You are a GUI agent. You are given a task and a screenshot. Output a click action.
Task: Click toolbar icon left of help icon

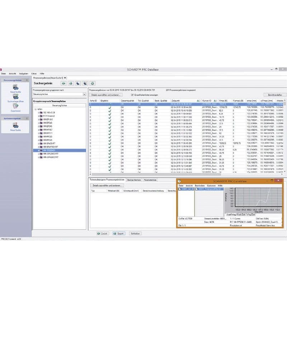(85, 83)
